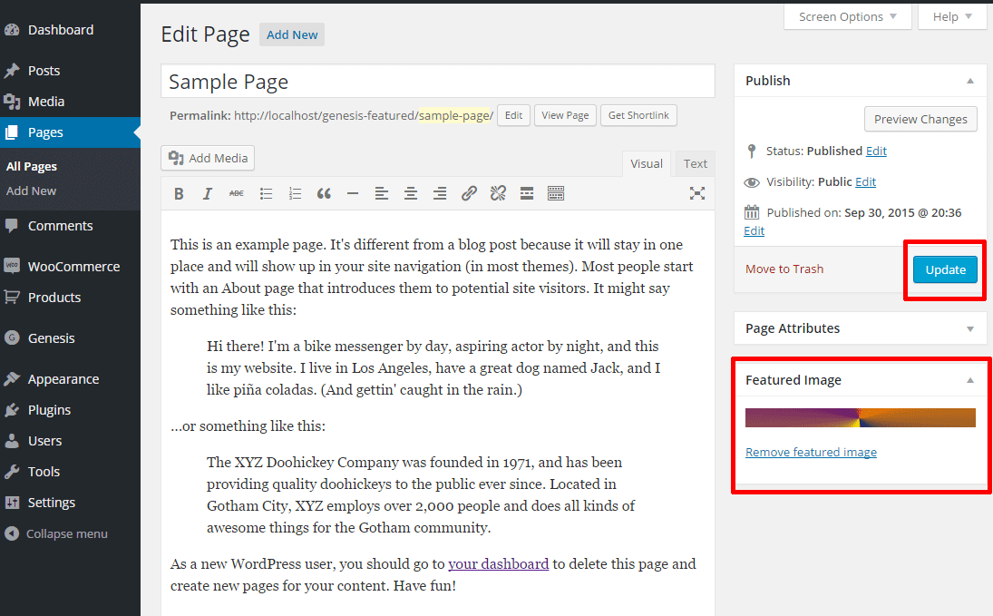Screen dimensions: 993x616
Task: Click Get Shortlink button
Action: click(638, 115)
